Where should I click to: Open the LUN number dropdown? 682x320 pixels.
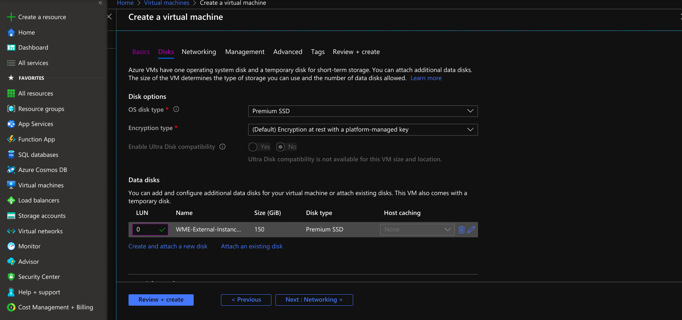pos(150,230)
